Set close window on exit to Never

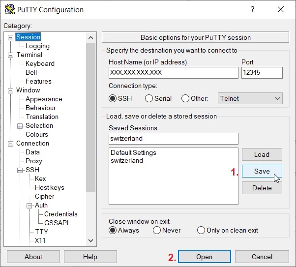pyautogui.click(x=157, y=230)
